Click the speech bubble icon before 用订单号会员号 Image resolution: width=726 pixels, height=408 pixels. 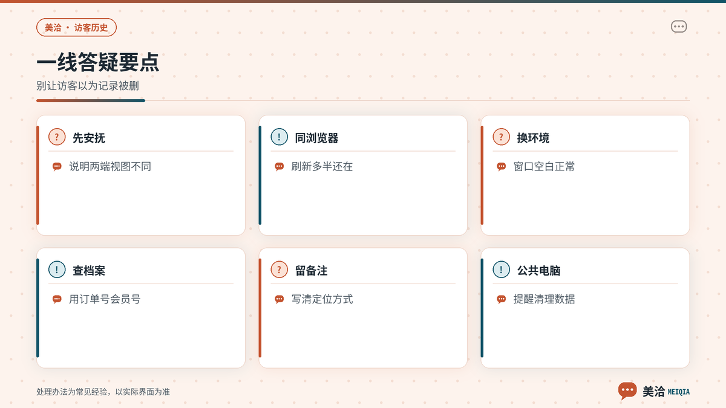(57, 299)
